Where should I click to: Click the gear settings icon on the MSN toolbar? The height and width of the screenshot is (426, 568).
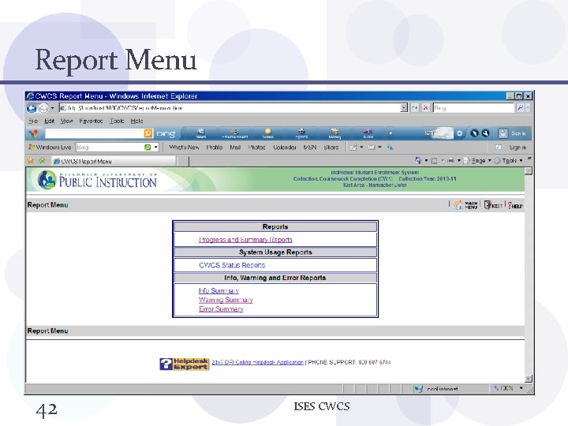[459, 133]
